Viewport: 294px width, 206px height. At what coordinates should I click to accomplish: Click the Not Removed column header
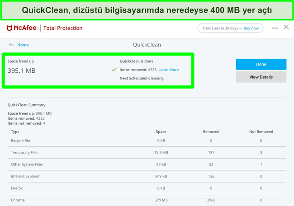pos(261,131)
